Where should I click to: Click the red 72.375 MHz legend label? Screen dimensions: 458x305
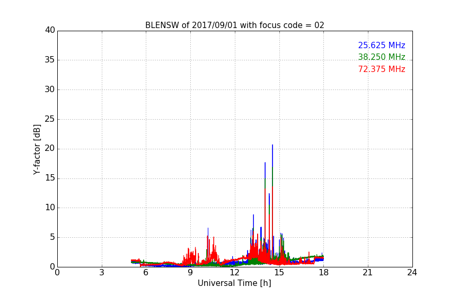tap(382, 69)
